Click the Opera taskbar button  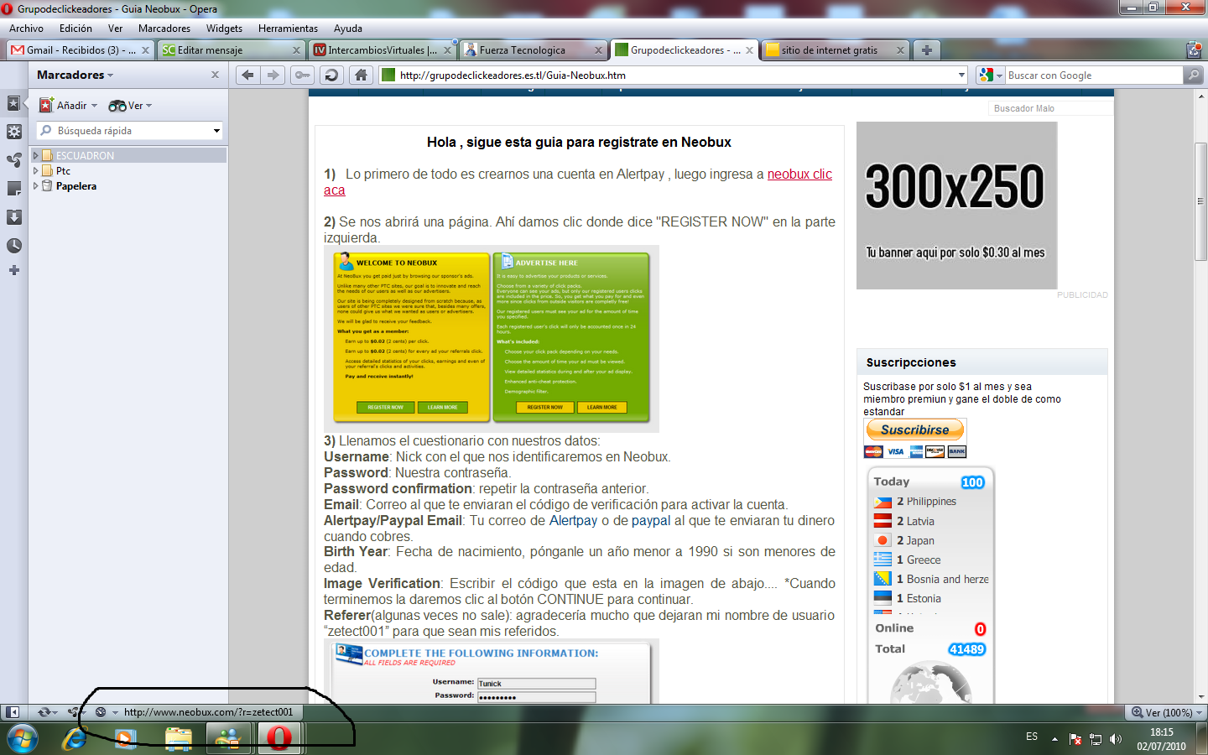tap(280, 738)
